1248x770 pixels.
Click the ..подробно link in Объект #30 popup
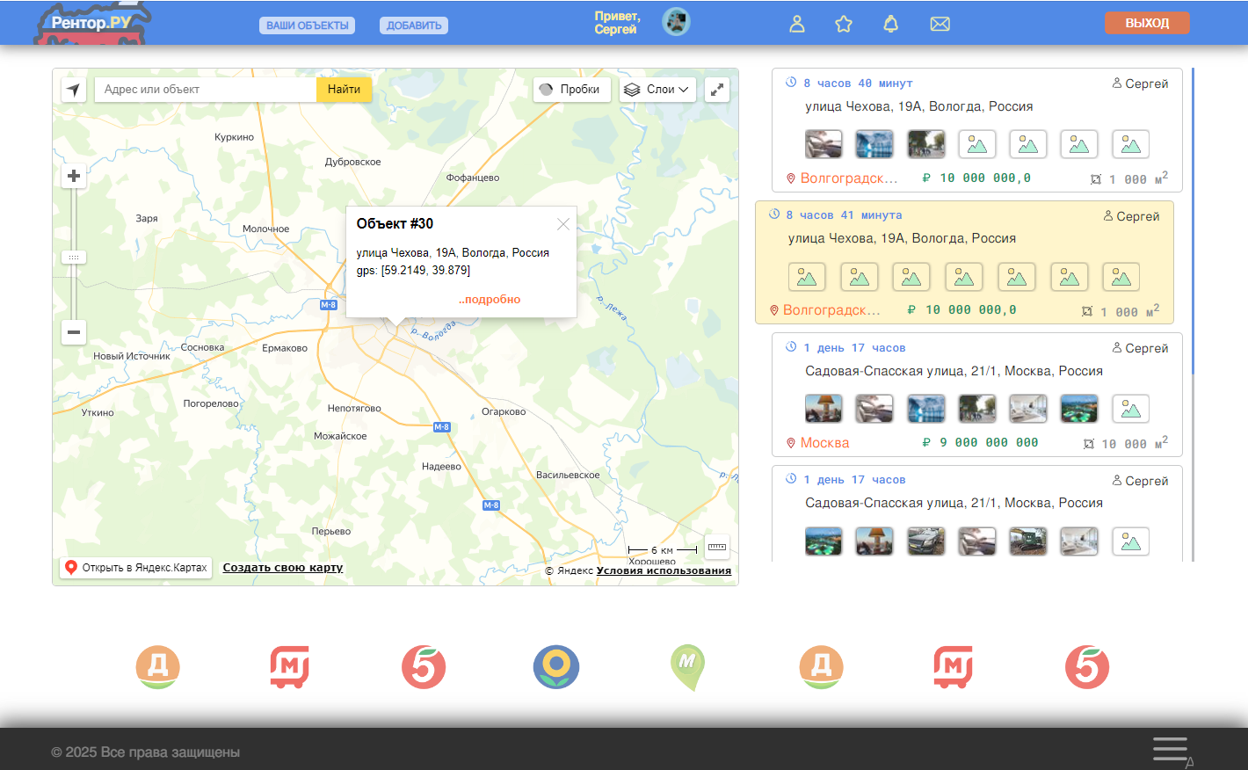point(490,300)
